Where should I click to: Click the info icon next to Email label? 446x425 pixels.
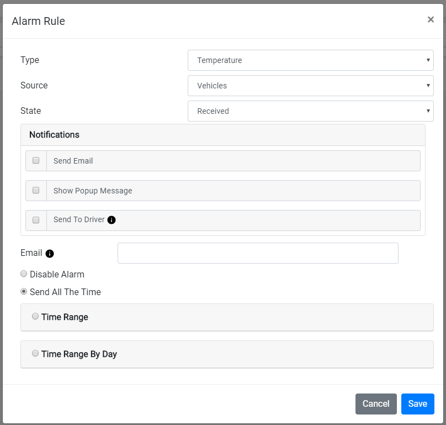click(50, 254)
